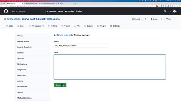Screen dimensions: 181x102
Task: Open the amigoscode owner link
Action: [x=13, y=19]
